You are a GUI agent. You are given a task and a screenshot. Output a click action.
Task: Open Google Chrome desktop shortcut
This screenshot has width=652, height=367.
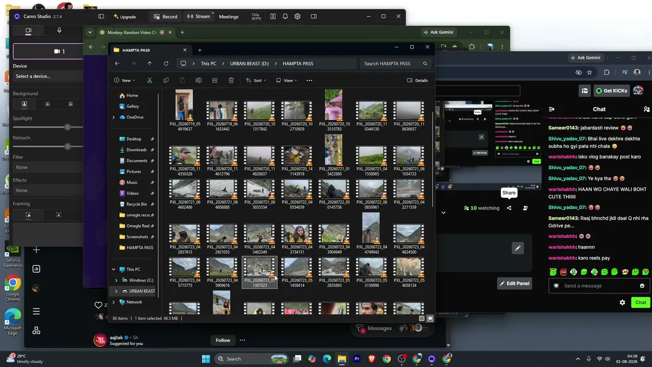[x=13, y=287]
